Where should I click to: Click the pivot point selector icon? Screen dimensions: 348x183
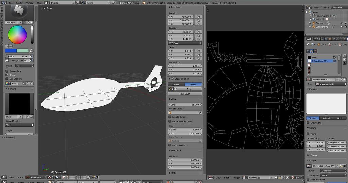coord(57,177)
